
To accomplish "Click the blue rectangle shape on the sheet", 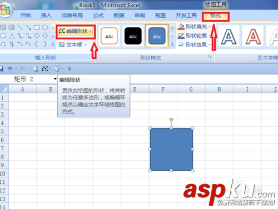I will pyautogui.click(x=171, y=150).
